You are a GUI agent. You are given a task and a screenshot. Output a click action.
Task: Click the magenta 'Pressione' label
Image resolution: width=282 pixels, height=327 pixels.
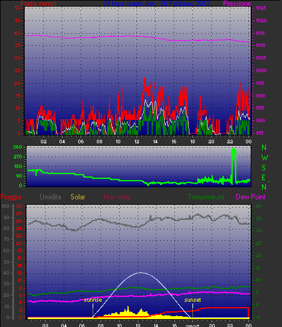tap(237, 4)
